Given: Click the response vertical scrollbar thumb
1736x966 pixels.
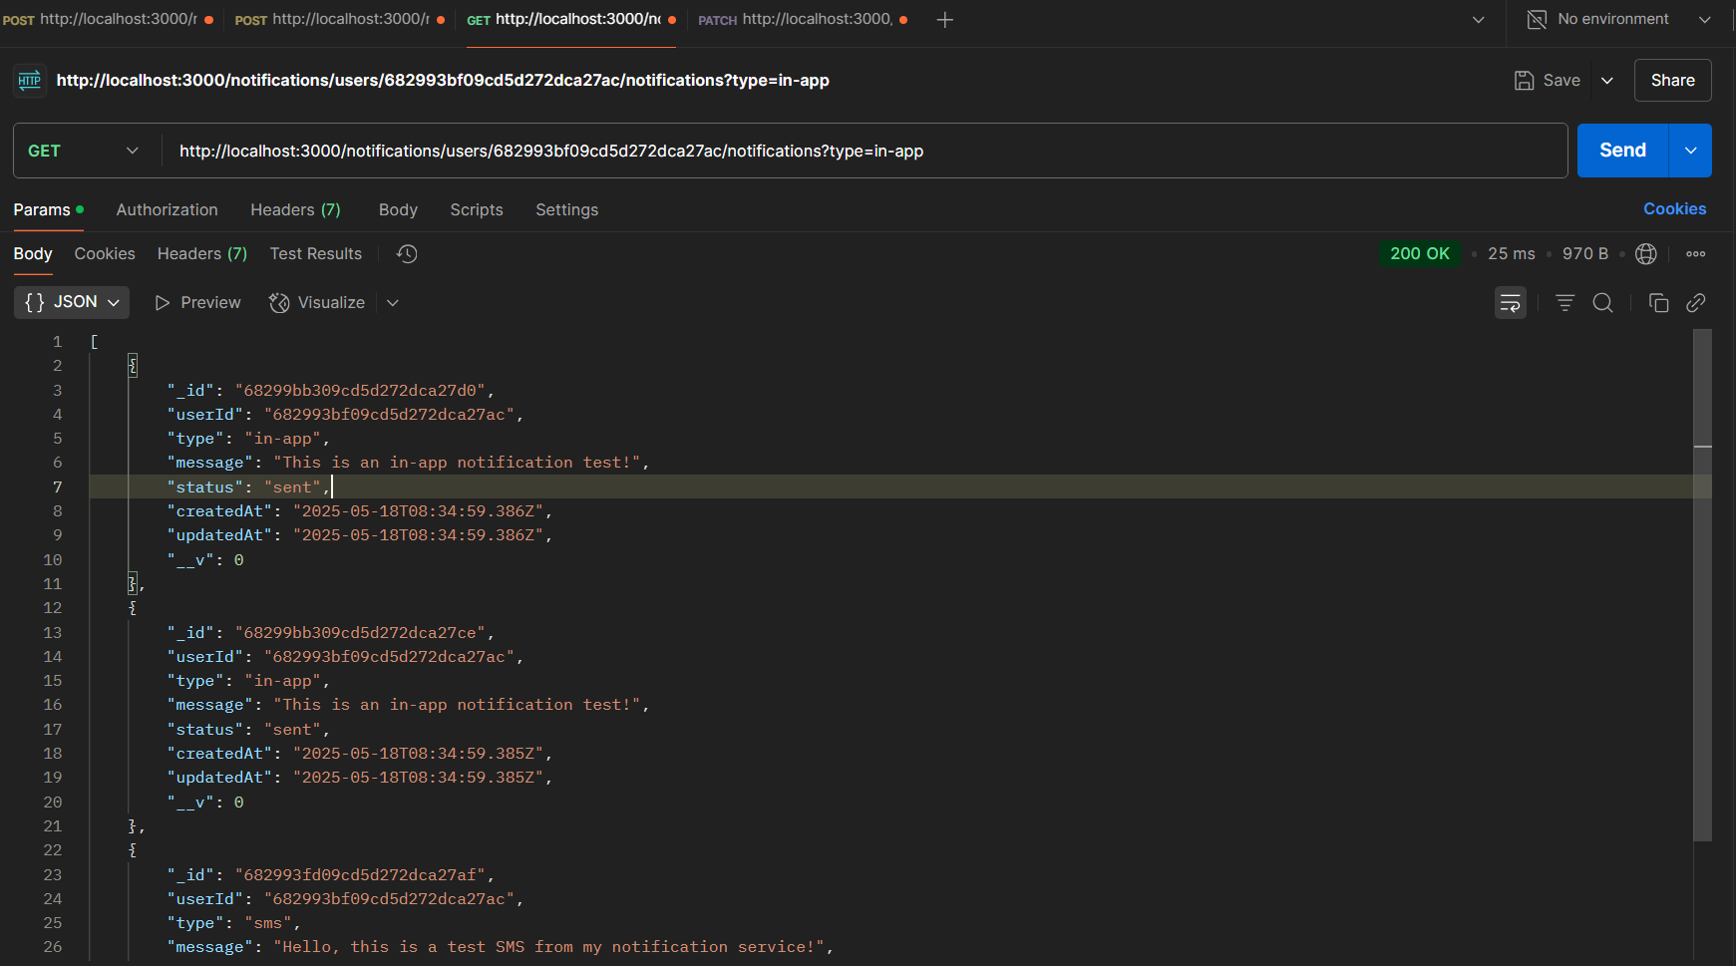Looking at the screenshot, I should tap(1702, 585).
